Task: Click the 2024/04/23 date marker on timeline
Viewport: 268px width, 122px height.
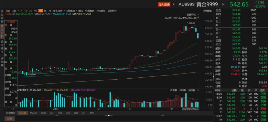Action: pyautogui.click(x=190, y=109)
